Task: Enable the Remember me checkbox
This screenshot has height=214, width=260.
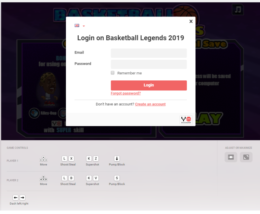Action: pyautogui.click(x=112, y=73)
